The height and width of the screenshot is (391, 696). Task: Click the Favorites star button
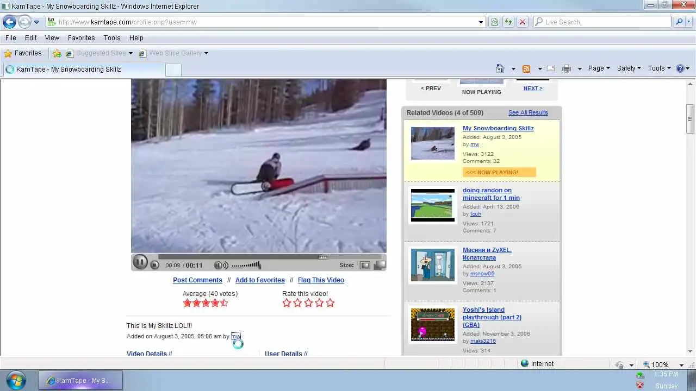(23, 53)
